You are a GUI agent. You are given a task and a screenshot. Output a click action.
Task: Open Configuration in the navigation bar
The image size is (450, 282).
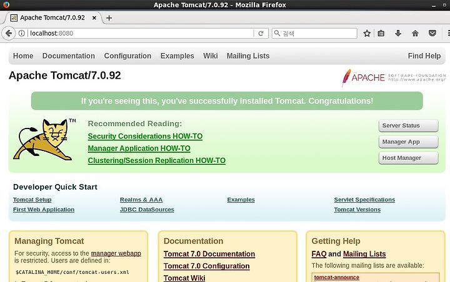(x=127, y=56)
